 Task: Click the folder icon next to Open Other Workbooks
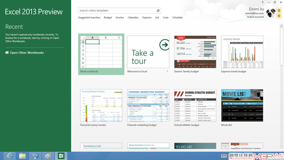click(7, 52)
